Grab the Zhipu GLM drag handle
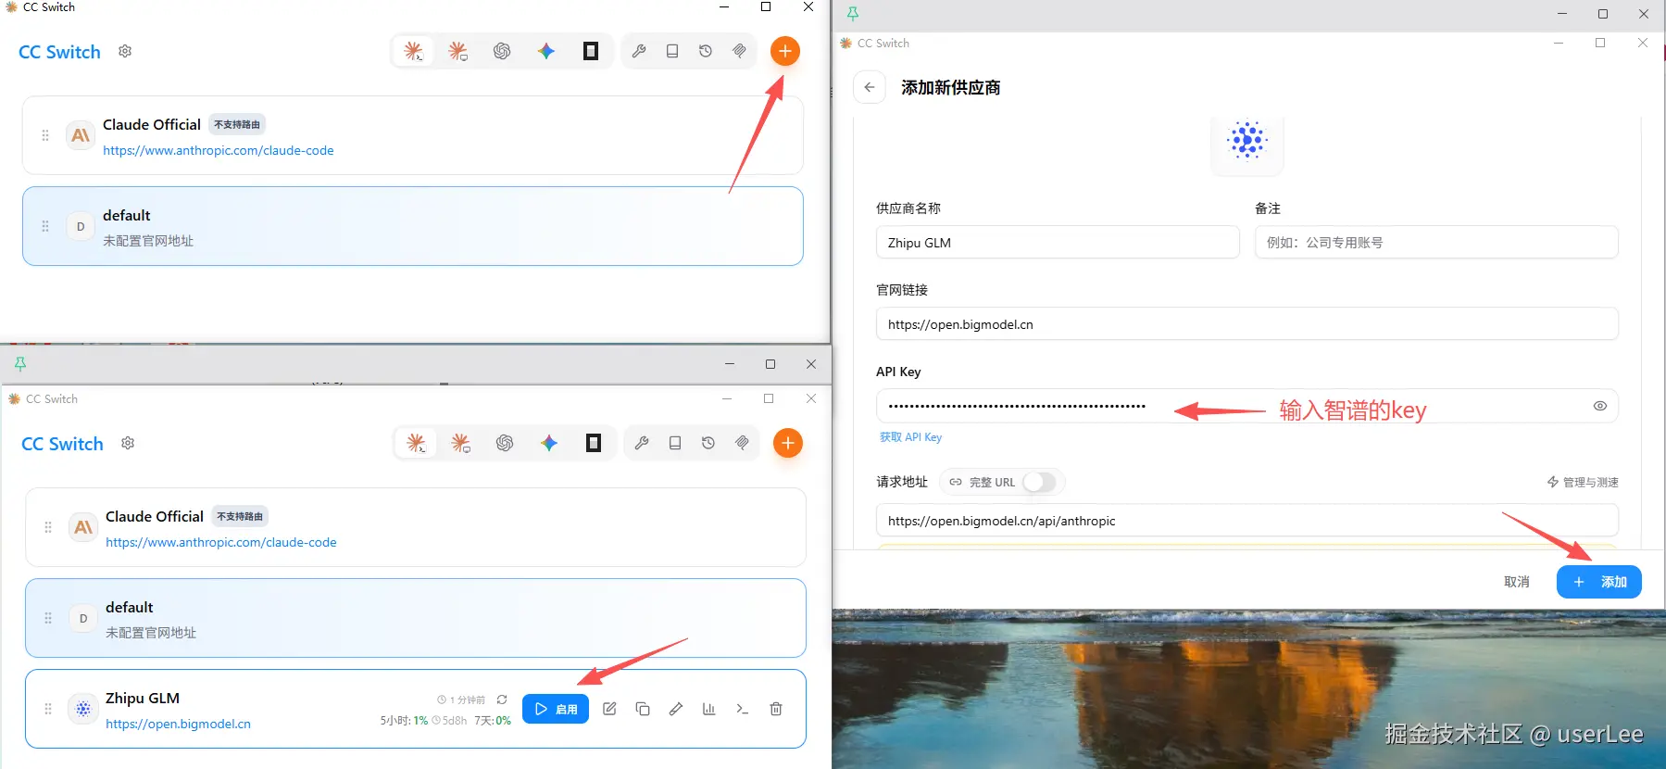1666x769 pixels. click(48, 709)
